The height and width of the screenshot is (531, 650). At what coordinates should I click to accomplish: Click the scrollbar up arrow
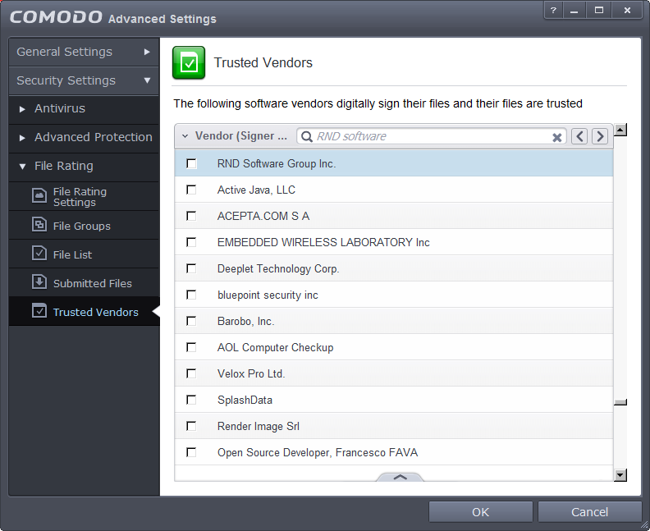coord(620,130)
